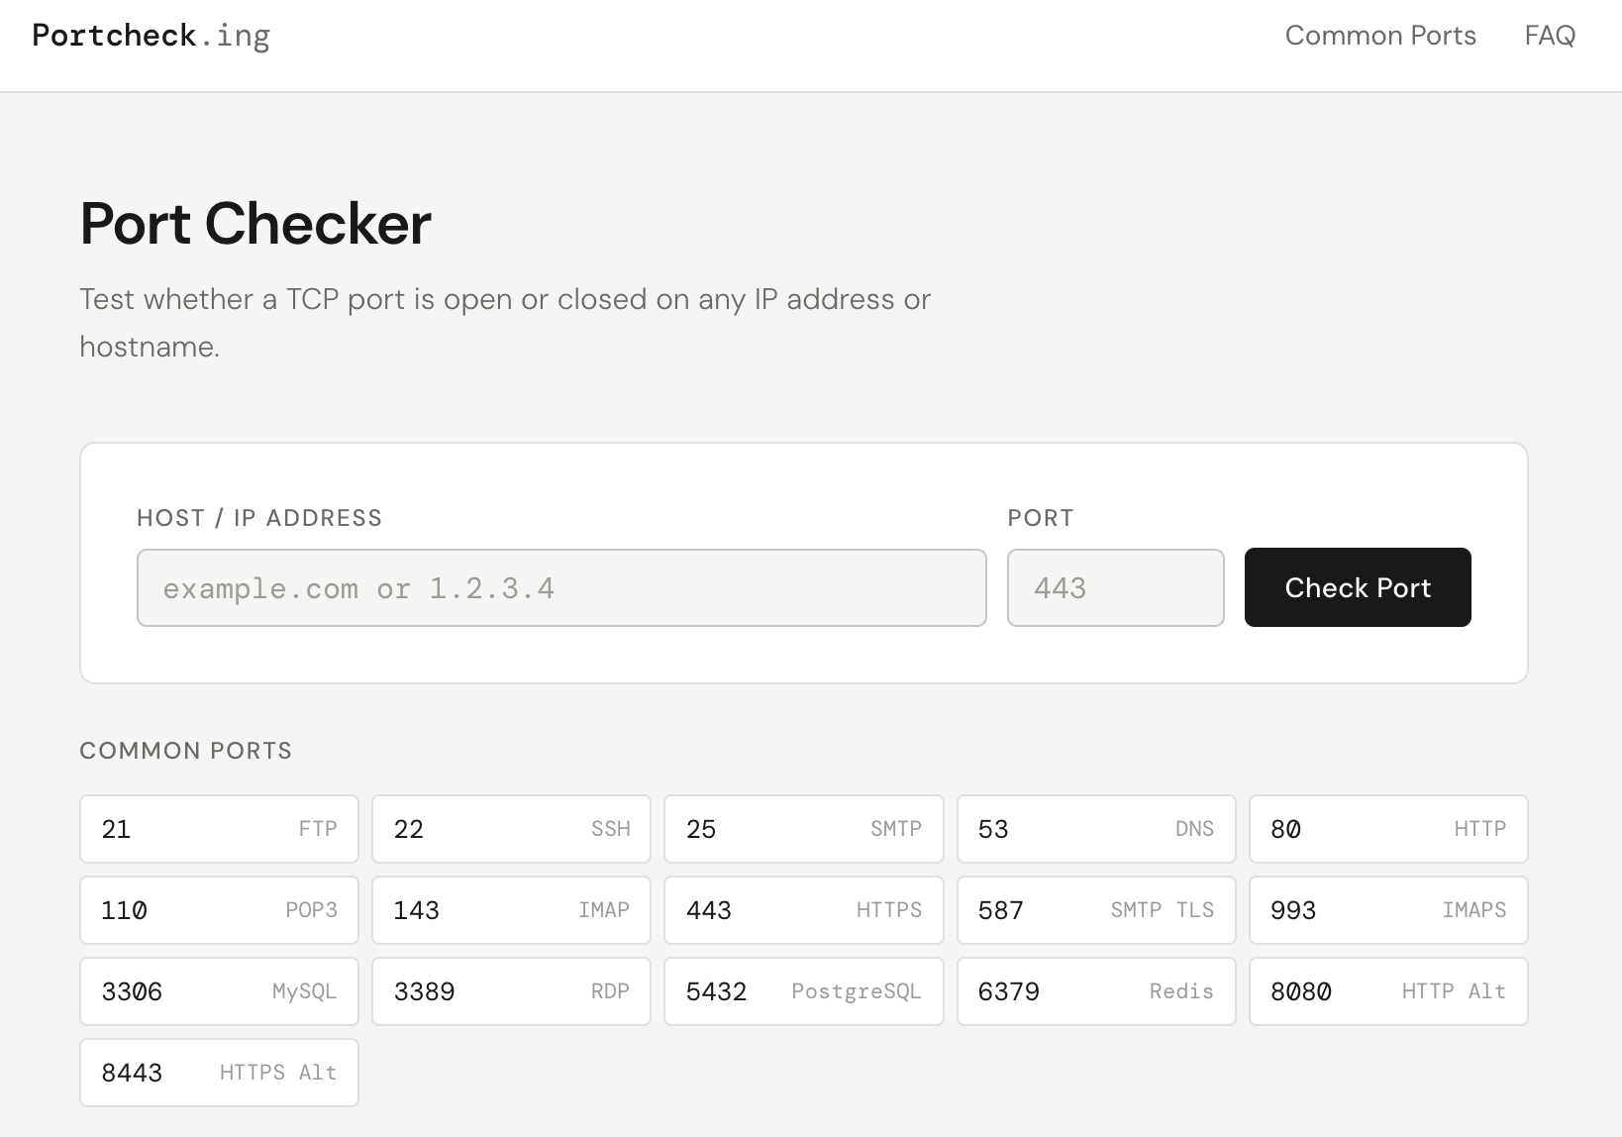Select the port 21 FTP preset
1622x1137 pixels.
[x=219, y=829]
